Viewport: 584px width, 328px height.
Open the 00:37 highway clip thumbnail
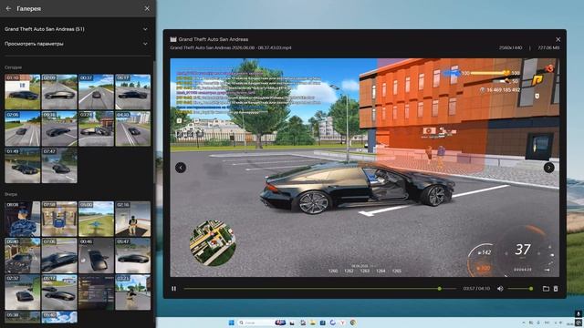pyautogui.click(x=96, y=92)
